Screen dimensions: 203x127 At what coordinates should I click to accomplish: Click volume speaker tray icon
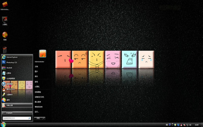190,125
